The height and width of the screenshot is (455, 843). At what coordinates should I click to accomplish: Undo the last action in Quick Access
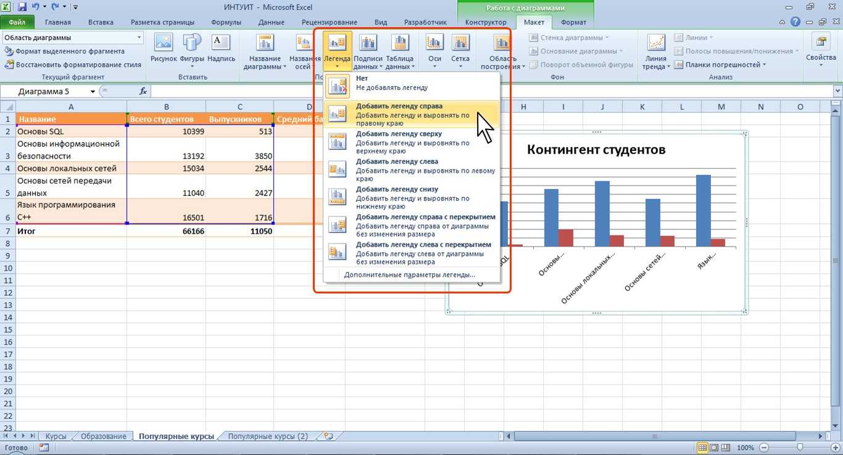(36, 7)
